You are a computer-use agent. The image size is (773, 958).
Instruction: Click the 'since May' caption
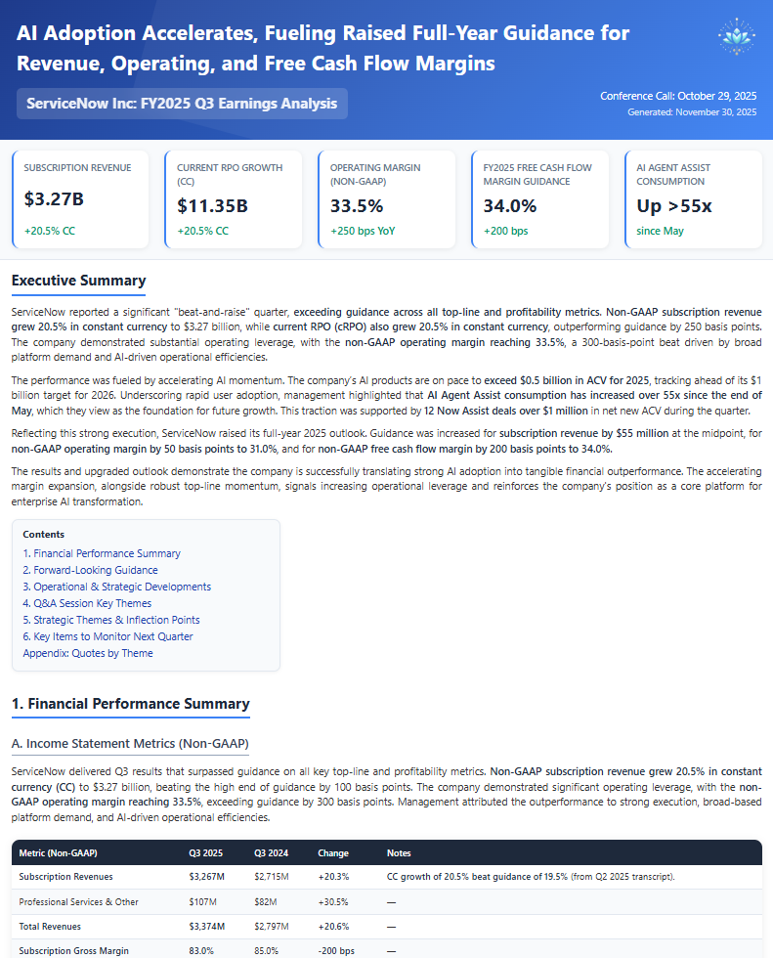(660, 231)
